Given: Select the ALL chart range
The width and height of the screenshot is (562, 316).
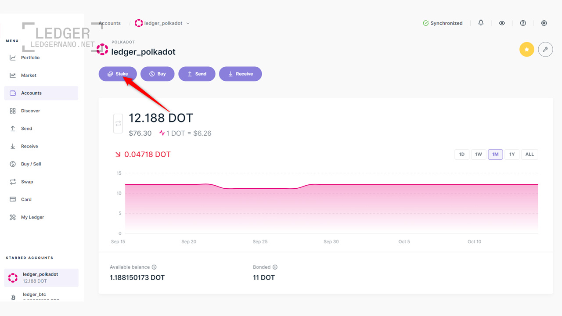Looking at the screenshot, I should coord(530,154).
